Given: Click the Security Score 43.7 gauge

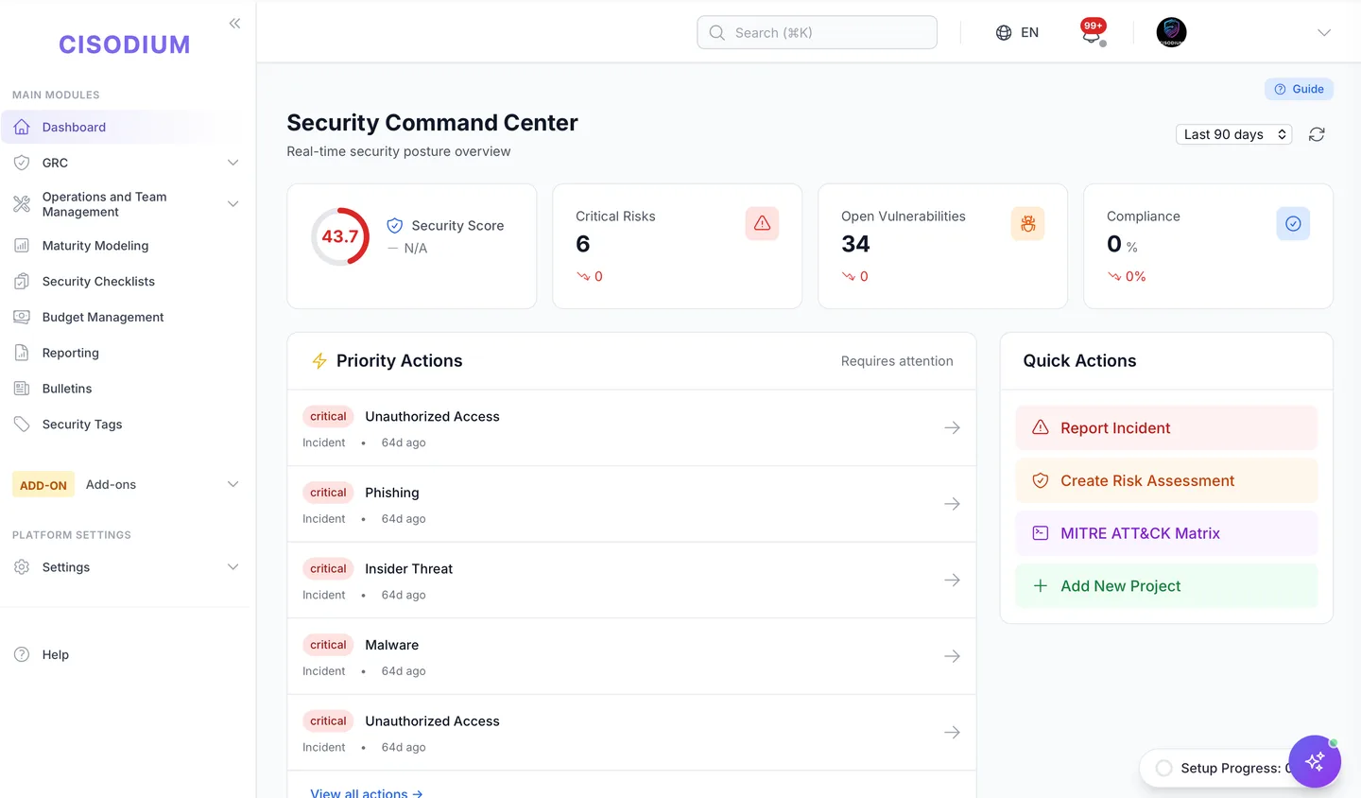Looking at the screenshot, I should 340,236.
